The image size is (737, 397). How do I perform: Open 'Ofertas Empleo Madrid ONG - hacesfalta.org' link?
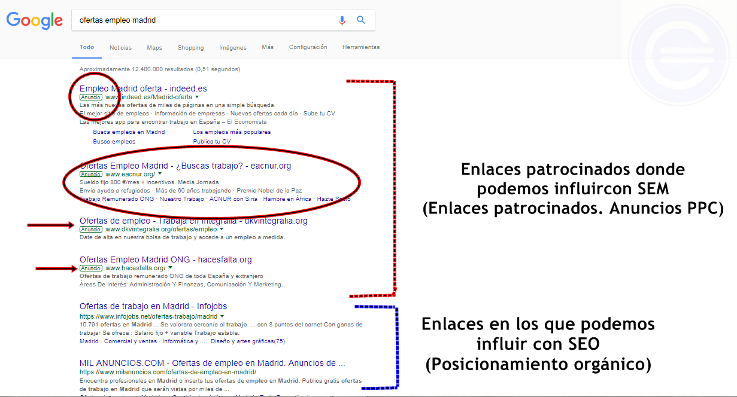pos(165,259)
